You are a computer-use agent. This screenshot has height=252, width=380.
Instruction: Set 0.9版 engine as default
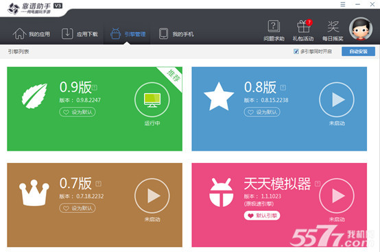(78, 112)
